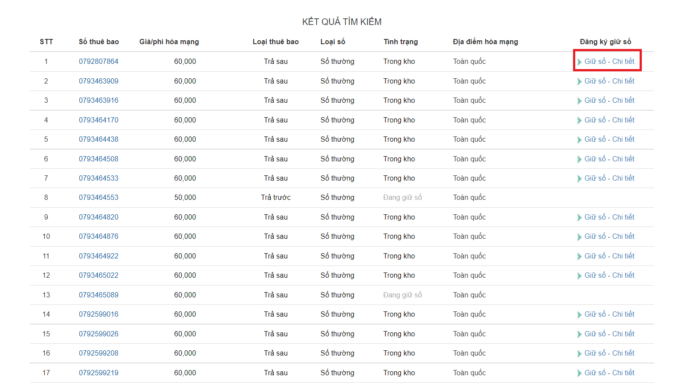Image resolution: width=683 pixels, height=384 pixels.
Task: Click the 'Tình trạng' column header
Action: (401, 42)
